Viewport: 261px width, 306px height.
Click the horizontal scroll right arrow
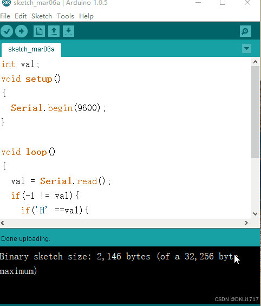tap(246, 223)
